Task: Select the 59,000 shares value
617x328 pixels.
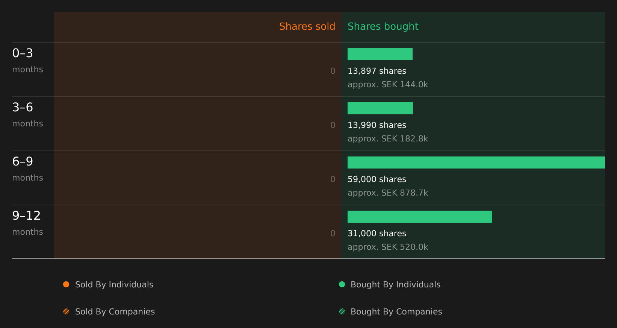Action: pyautogui.click(x=377, y=179)
